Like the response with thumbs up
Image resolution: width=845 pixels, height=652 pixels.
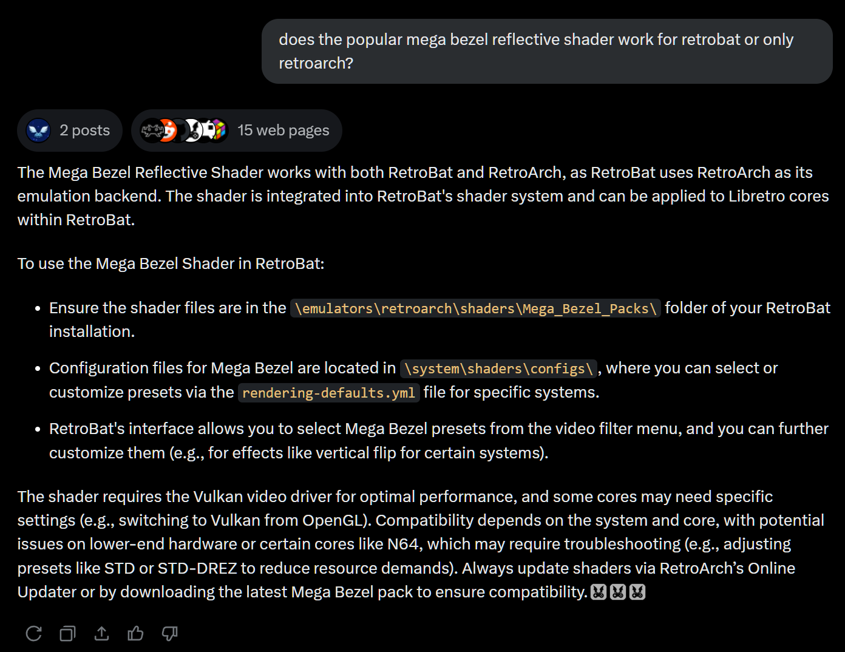[135, 634]
